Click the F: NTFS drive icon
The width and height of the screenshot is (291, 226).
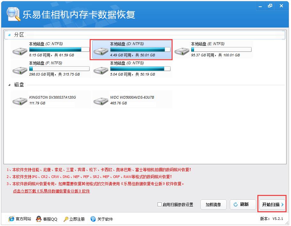click(20, 71)
